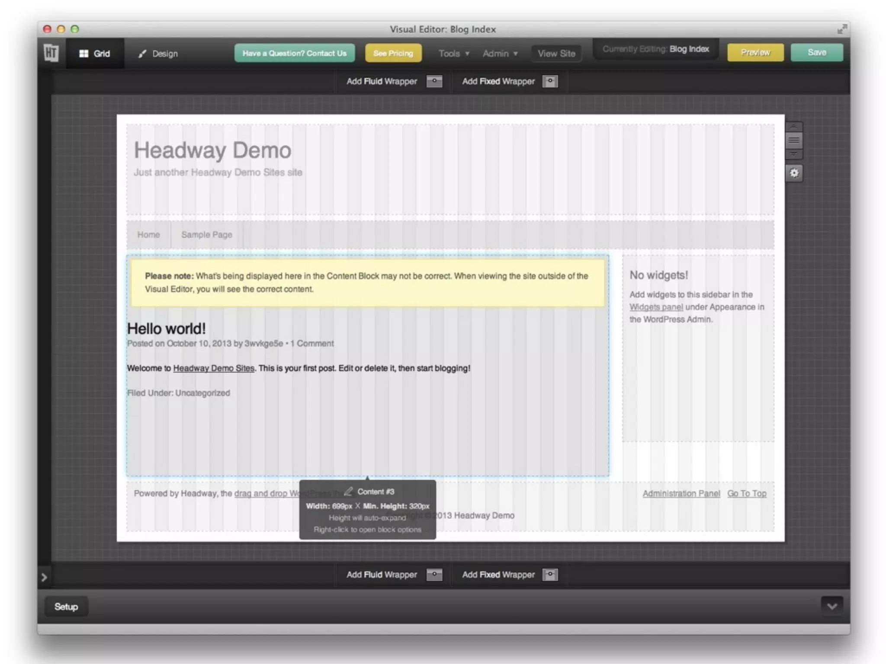Open the Tools dropdown menu
886x664 pixels.
[453, 54]
